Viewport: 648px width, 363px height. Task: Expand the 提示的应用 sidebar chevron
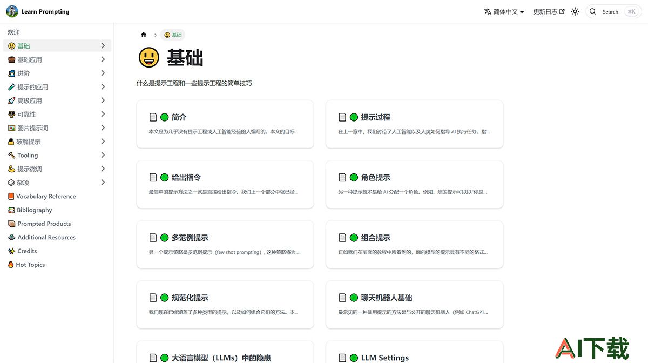point(103,86)
